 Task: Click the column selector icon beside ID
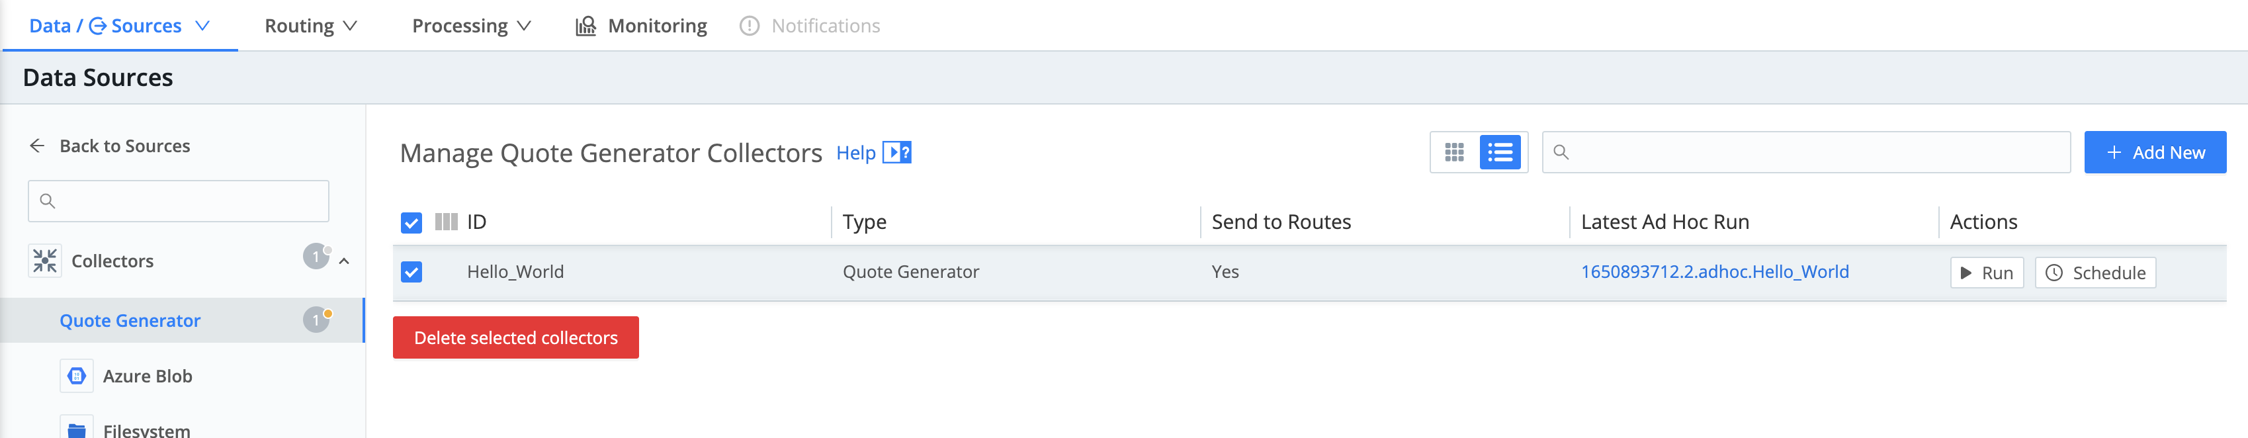click(446, 222)
